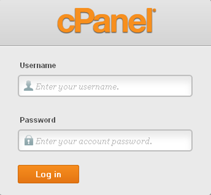Click the word Log on the login button
The height and width of the screenshot is (195, 211).
[43, 175]
